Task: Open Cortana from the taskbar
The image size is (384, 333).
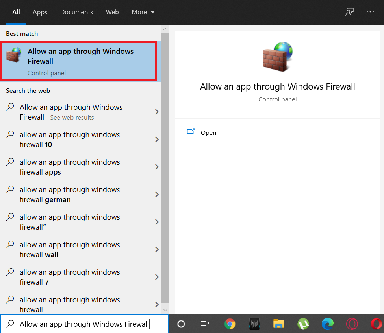Action: tap(181, 324)
